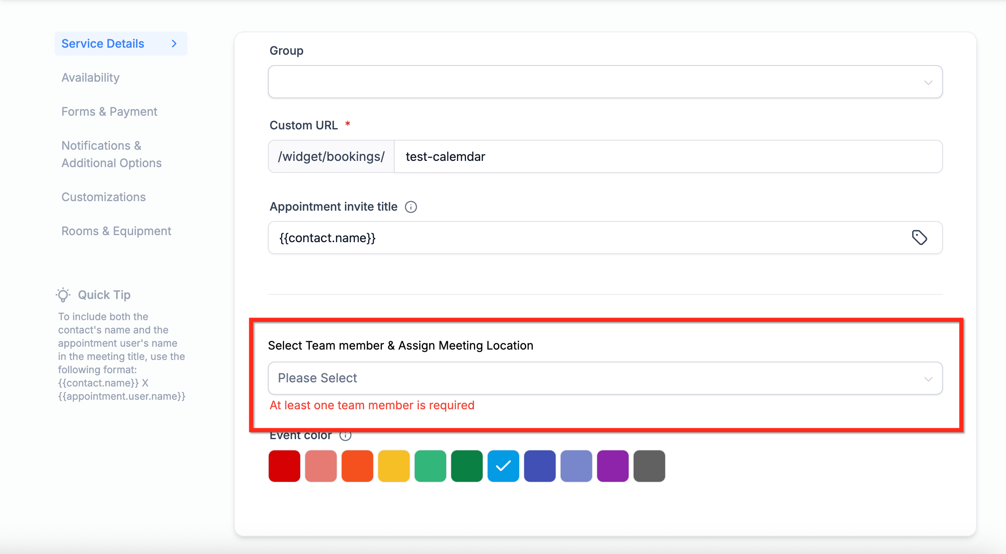Click the Appointment invite title text field
Viewport: 1006px width, 554px height.
click(x=589, y=238)
